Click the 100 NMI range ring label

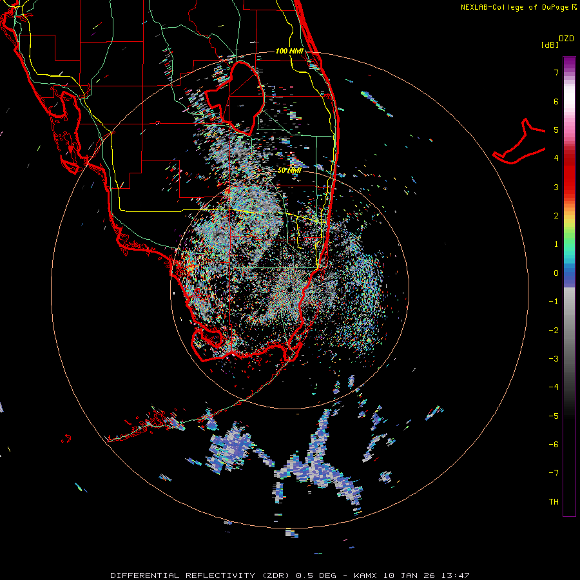click(289, 51)
